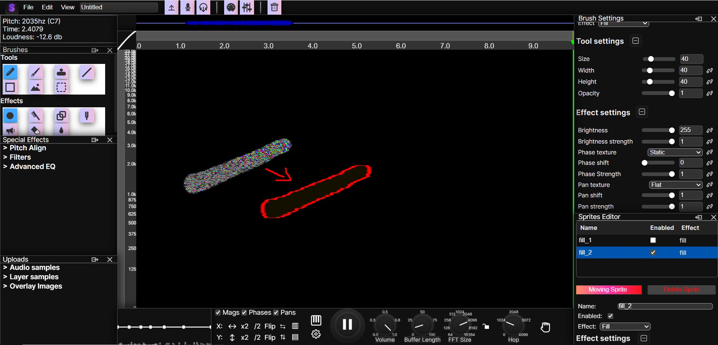
Task: Open the Edit menu
Action: [x=47, y=7]
